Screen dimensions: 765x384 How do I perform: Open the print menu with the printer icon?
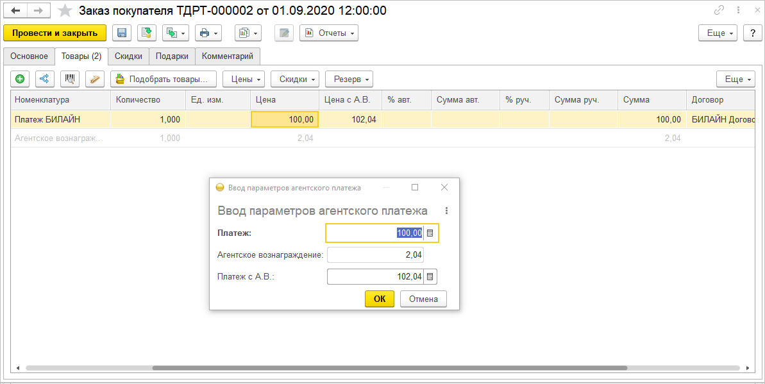point(208,33)
